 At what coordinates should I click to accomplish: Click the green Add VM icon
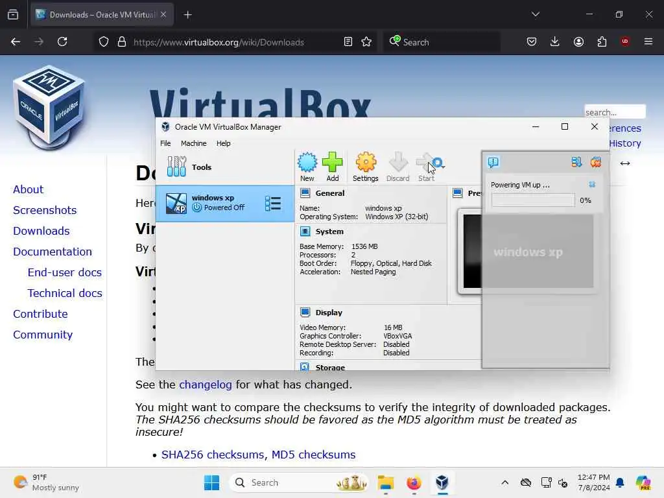pyautogui.click(x=333, y=162)
